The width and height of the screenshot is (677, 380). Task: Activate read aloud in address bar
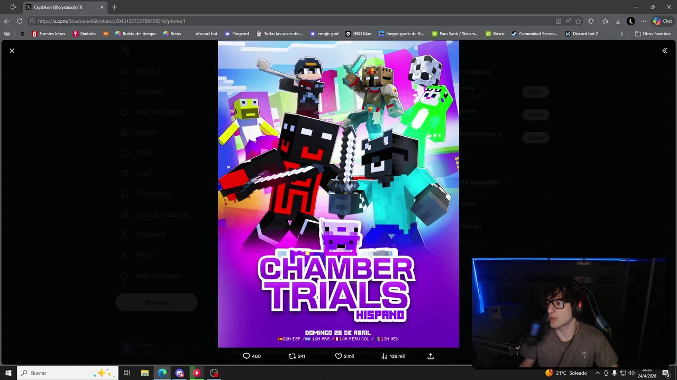[569, 21]
